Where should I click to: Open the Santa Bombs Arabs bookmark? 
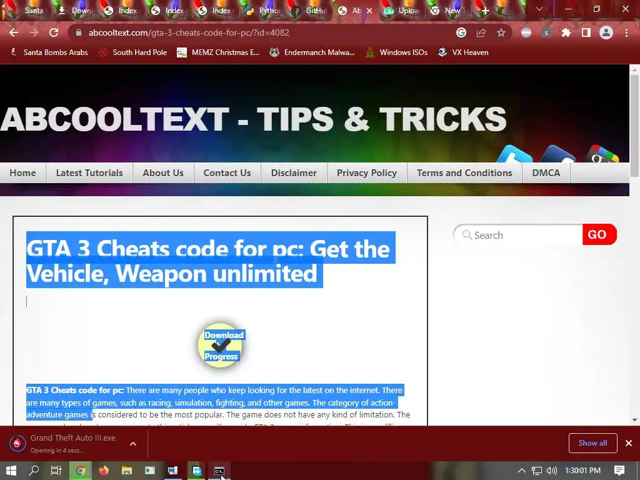(49, 52)
